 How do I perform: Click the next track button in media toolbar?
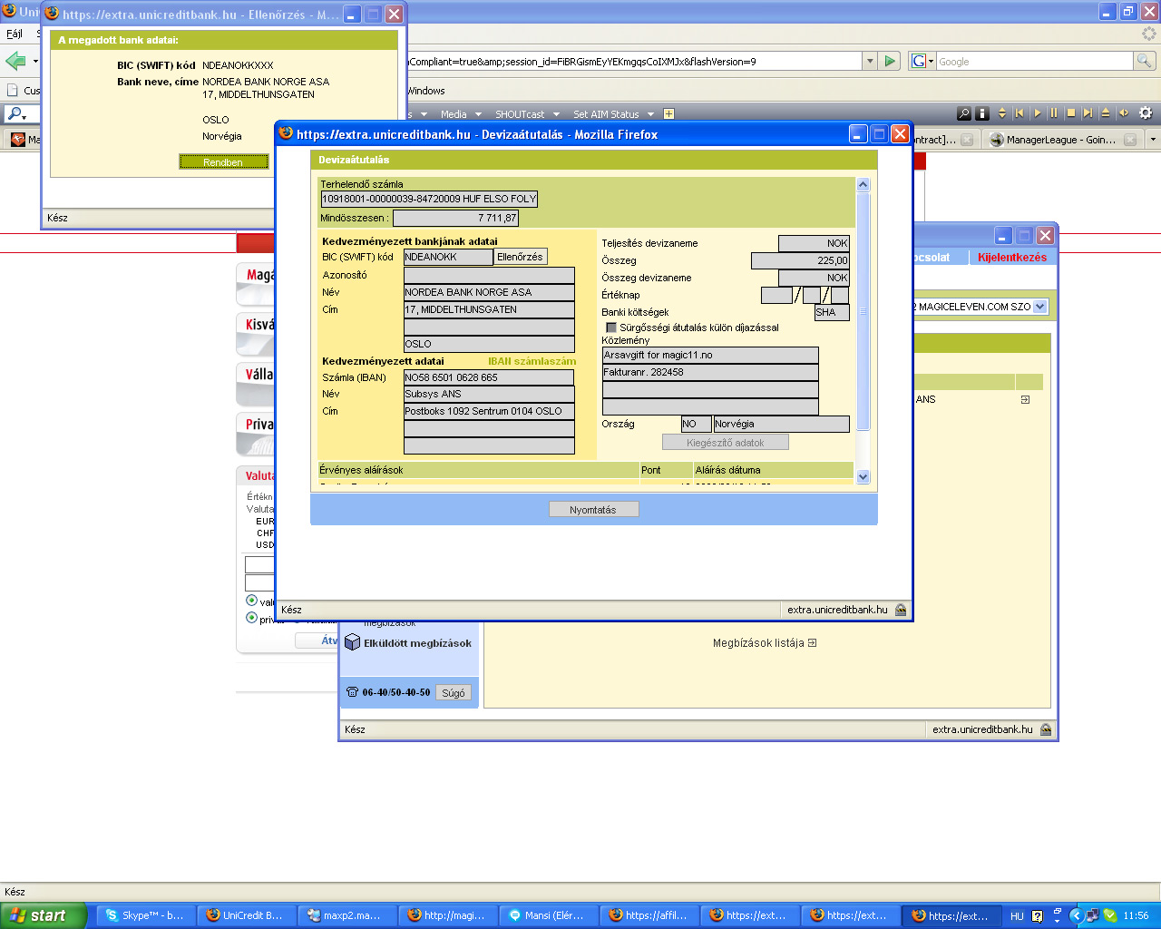(x=1088, y=113)
